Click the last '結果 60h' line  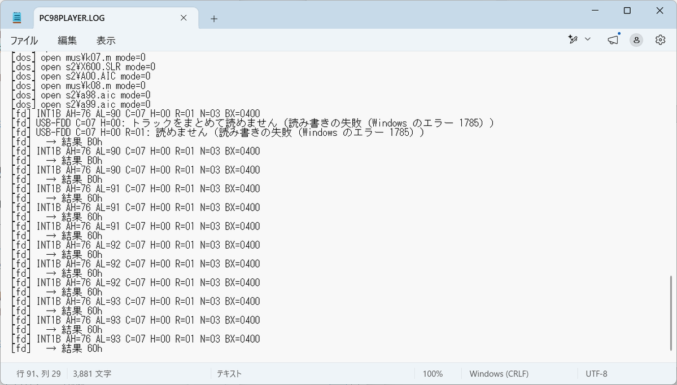tap(56, 349)
